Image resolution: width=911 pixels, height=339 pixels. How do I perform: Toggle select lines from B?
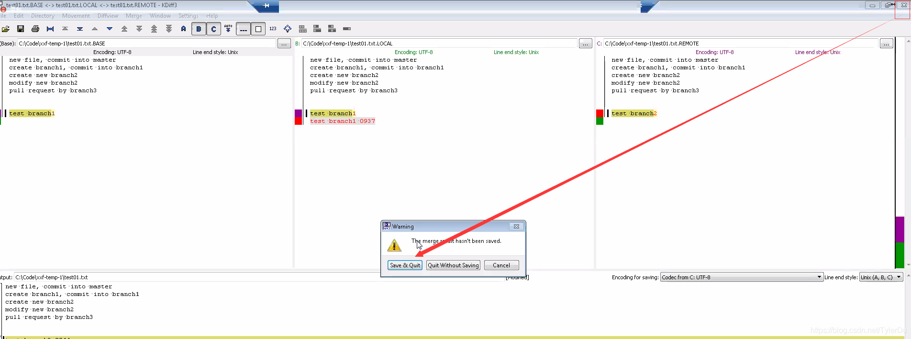coord(199,29)
